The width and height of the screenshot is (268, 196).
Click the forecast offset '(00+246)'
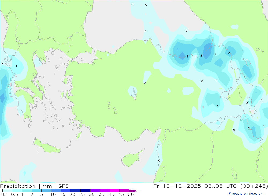pyautogui.click(x=254, y=186)
